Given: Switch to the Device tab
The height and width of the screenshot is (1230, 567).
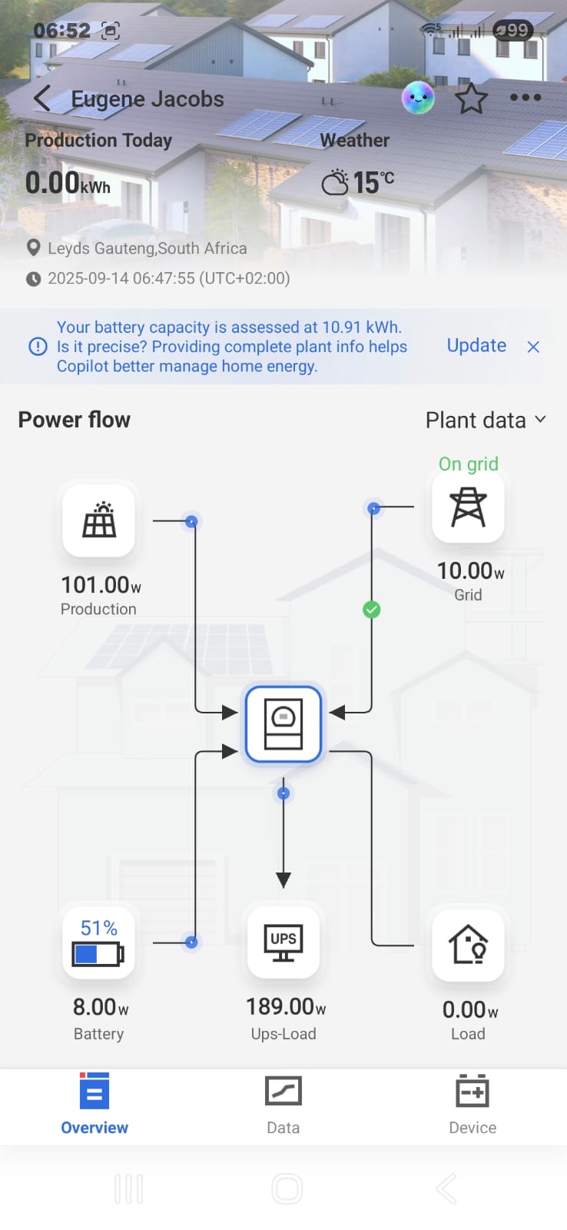Looking at the screenshot, I should [472, 1104].
